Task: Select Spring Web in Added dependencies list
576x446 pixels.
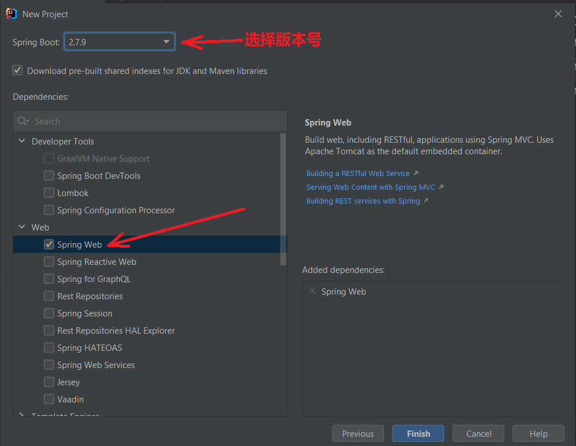Action: coord(343,291)
